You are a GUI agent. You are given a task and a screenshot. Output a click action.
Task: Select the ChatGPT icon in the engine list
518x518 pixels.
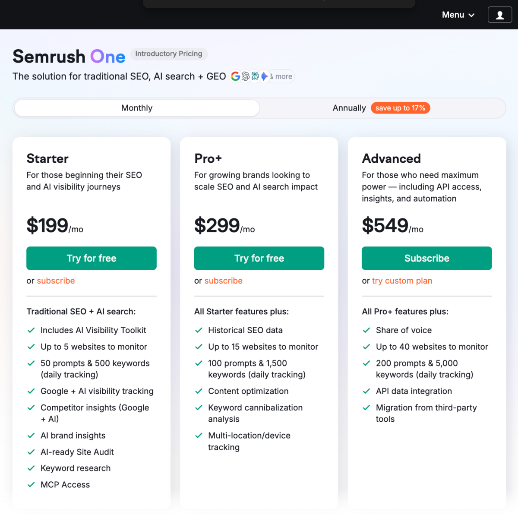[x=245, y=76]
